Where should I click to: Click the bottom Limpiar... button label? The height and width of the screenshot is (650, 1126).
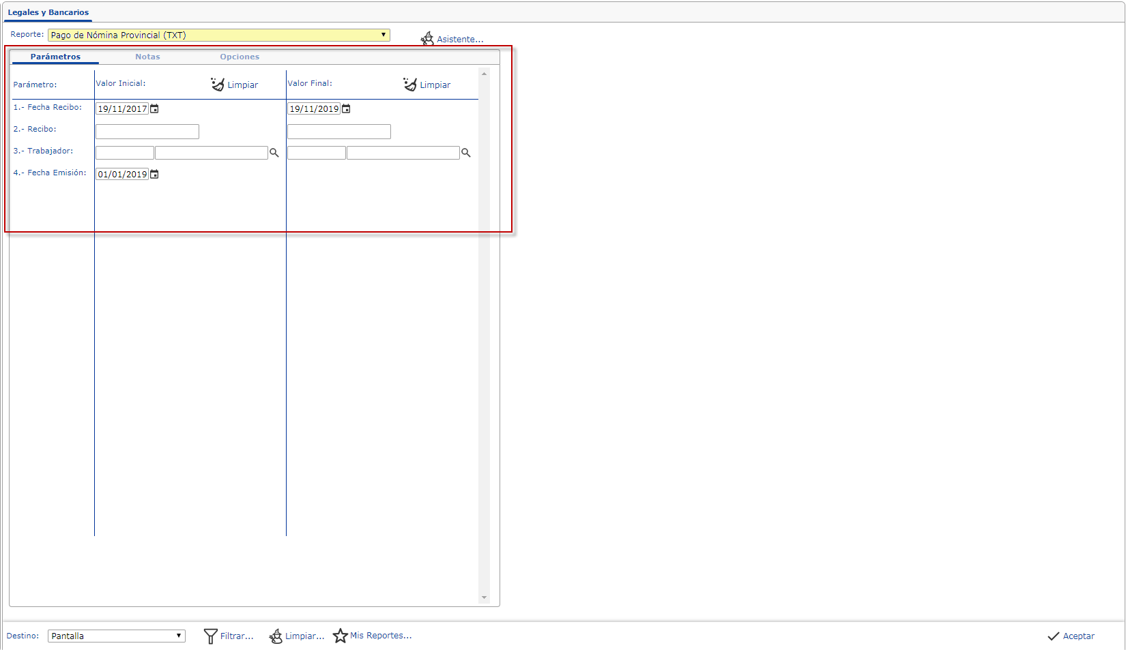(305, 636)
